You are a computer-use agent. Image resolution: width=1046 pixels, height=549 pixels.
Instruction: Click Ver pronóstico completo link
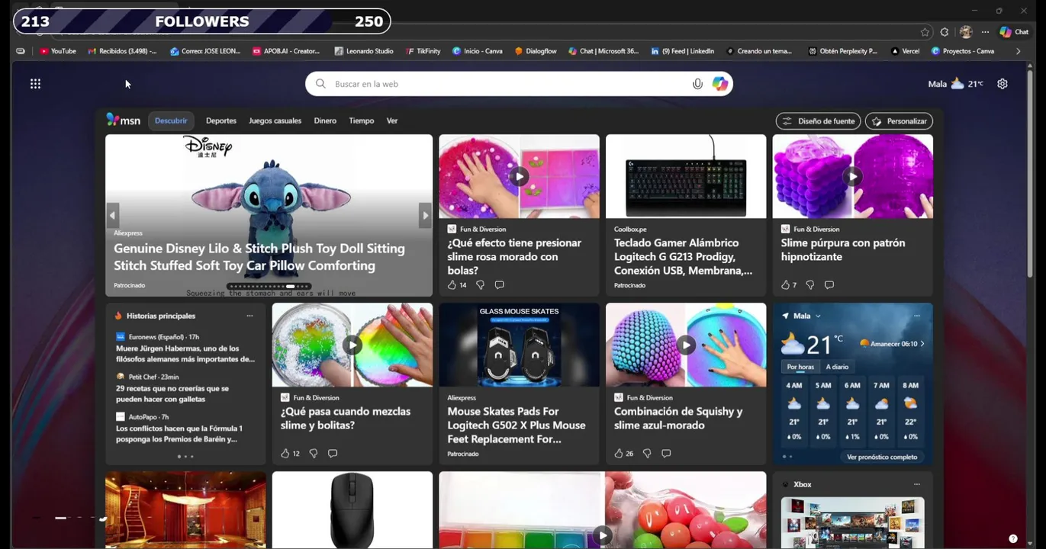pyautogui.click(x=882, y=457)
